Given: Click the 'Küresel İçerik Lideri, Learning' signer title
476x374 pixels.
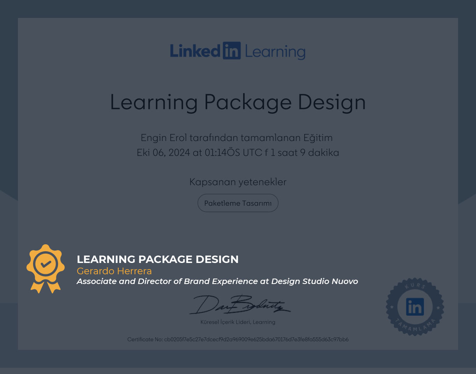Looking at the screenshot, I should 238,322.
